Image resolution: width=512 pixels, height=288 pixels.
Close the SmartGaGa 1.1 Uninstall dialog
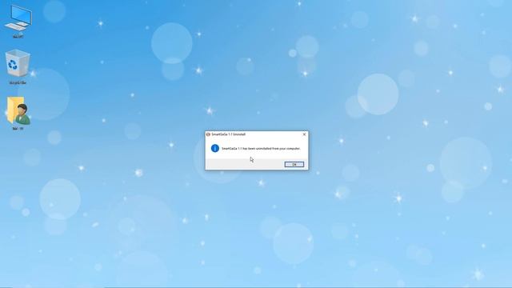click(304, 134)
